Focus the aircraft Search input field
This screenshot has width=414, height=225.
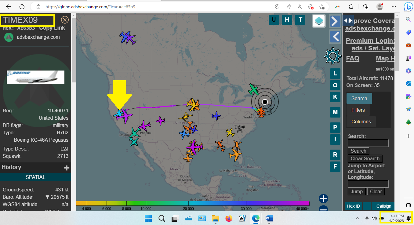coord(368,143)
